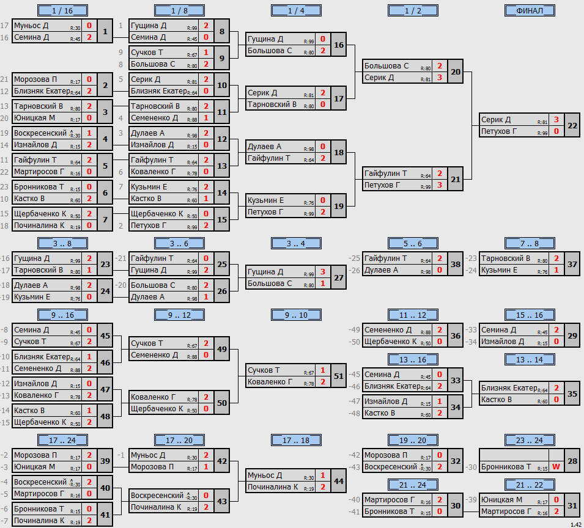Viewport: 584px width, 528px height.
Task: Click 'Петухов Г' in the final match
Action: pos(499,131)
